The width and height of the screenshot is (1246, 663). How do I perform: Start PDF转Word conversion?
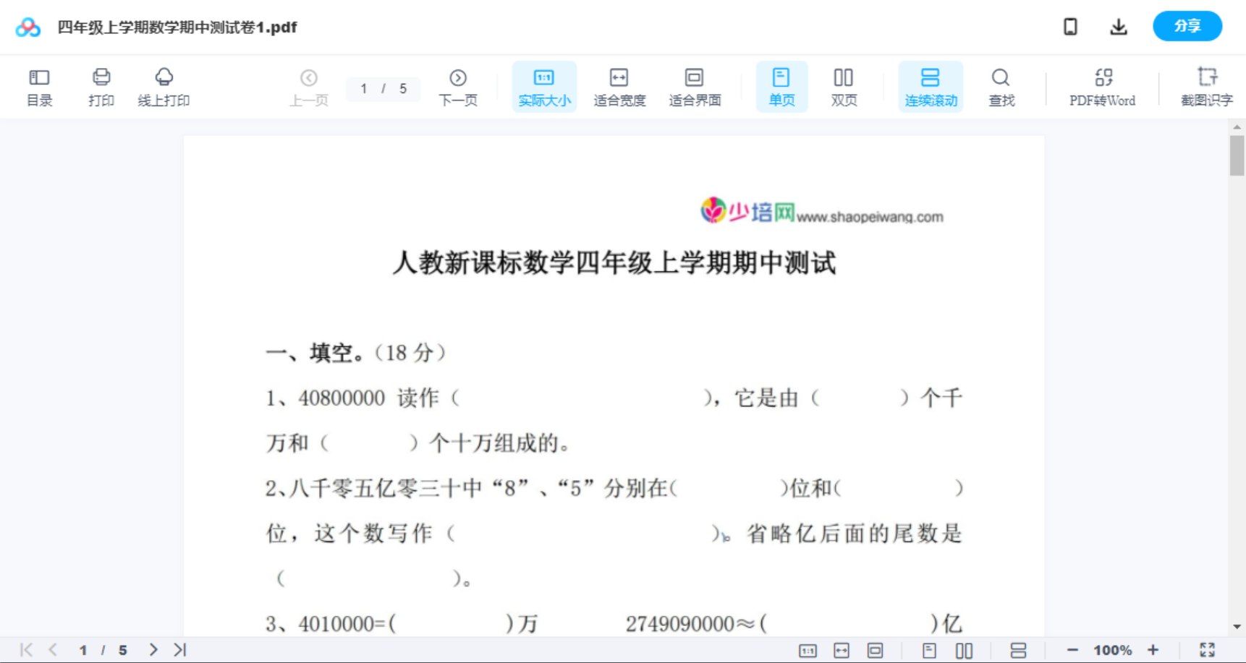pyautogui.click(x=1101, y=86)
